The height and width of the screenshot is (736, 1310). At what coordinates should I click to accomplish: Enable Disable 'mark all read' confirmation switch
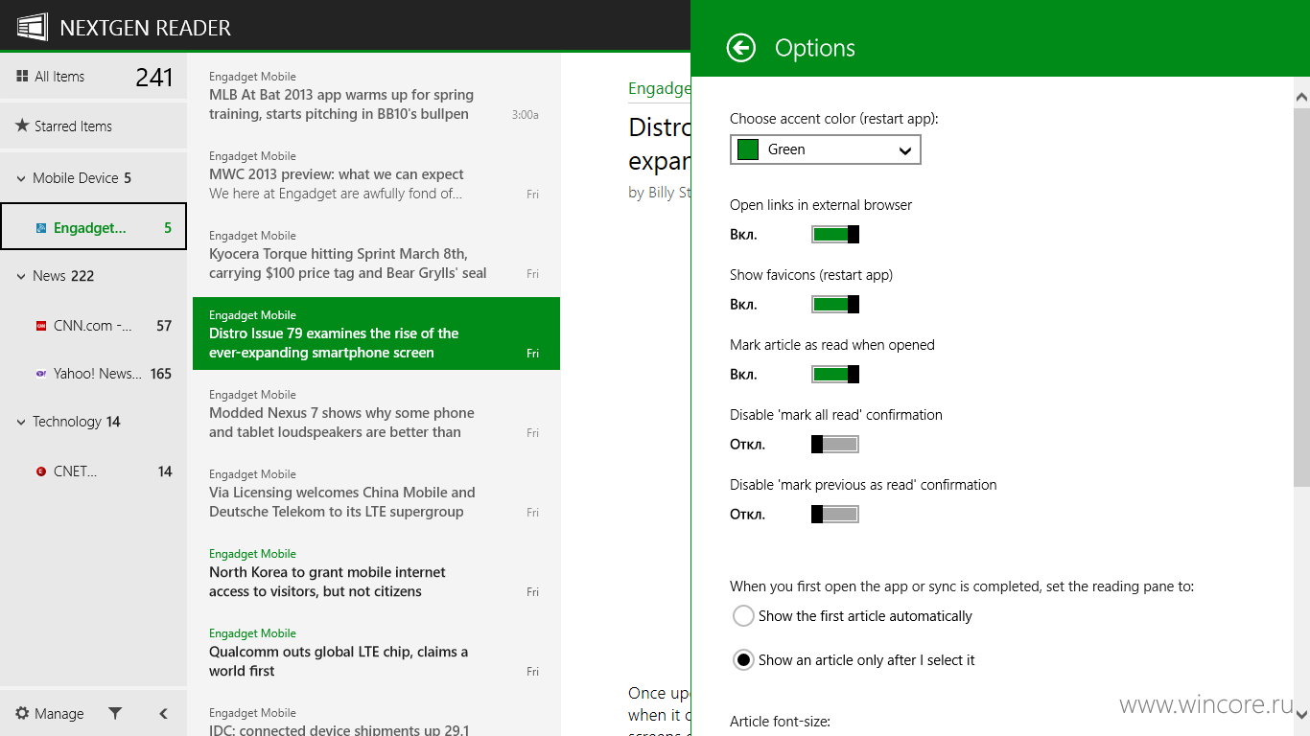coord(835,445)
